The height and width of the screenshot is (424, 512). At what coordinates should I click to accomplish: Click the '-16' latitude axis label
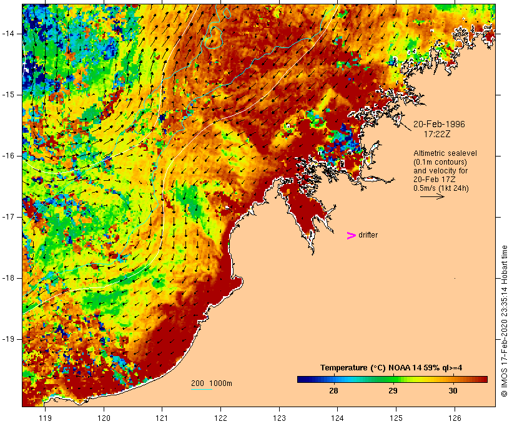click(8, 156)
